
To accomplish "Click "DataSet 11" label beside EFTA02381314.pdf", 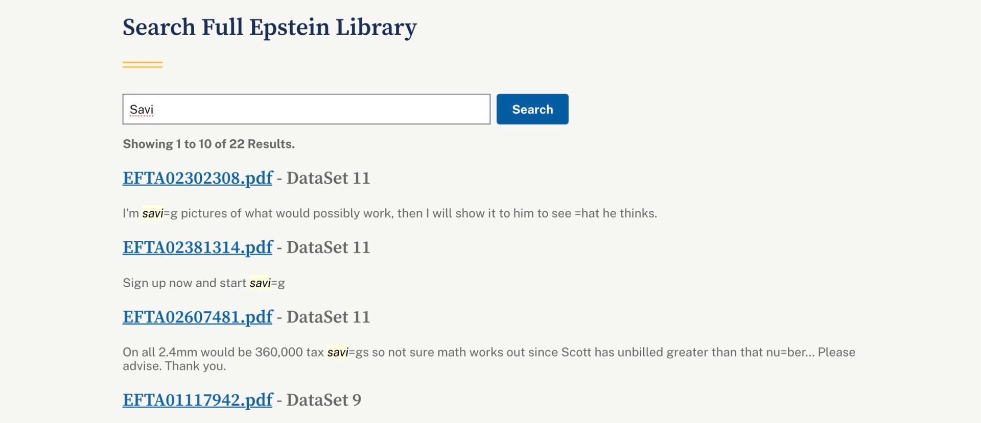I will point(328,247).
